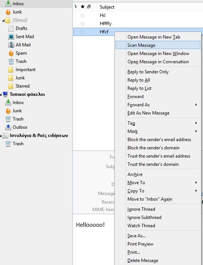Sort by the attachment paperclip column icon
This screenshot has width=203, height=265.
(x=89, y=7)
